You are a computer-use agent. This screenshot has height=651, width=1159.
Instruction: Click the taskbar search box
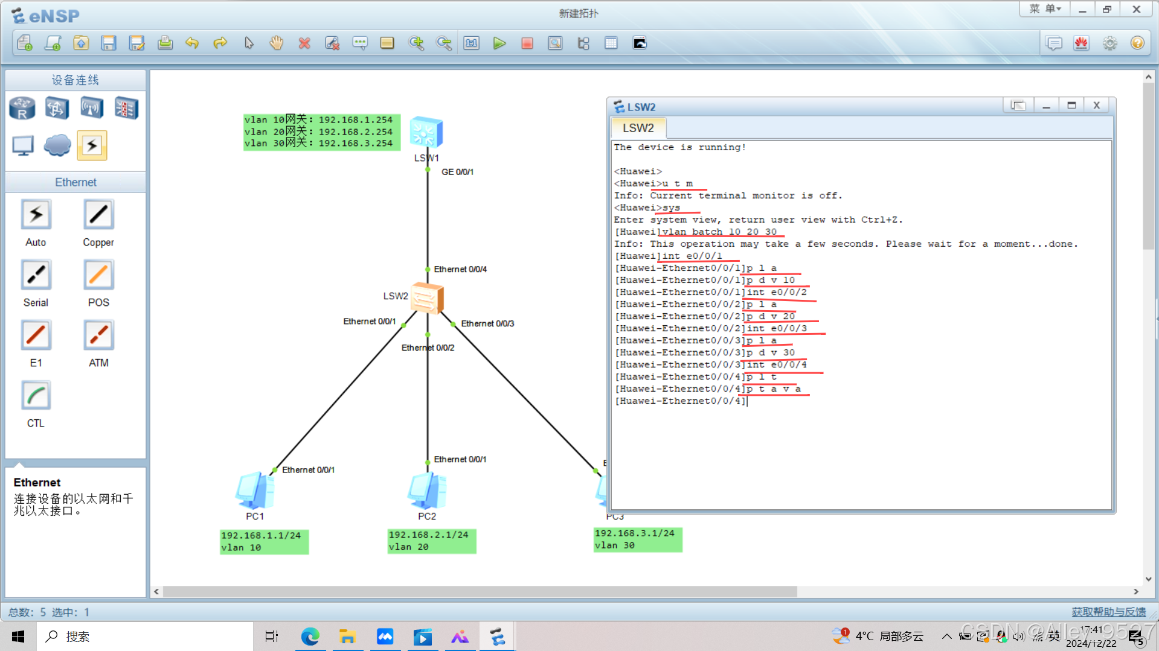(x=145, y=637)
